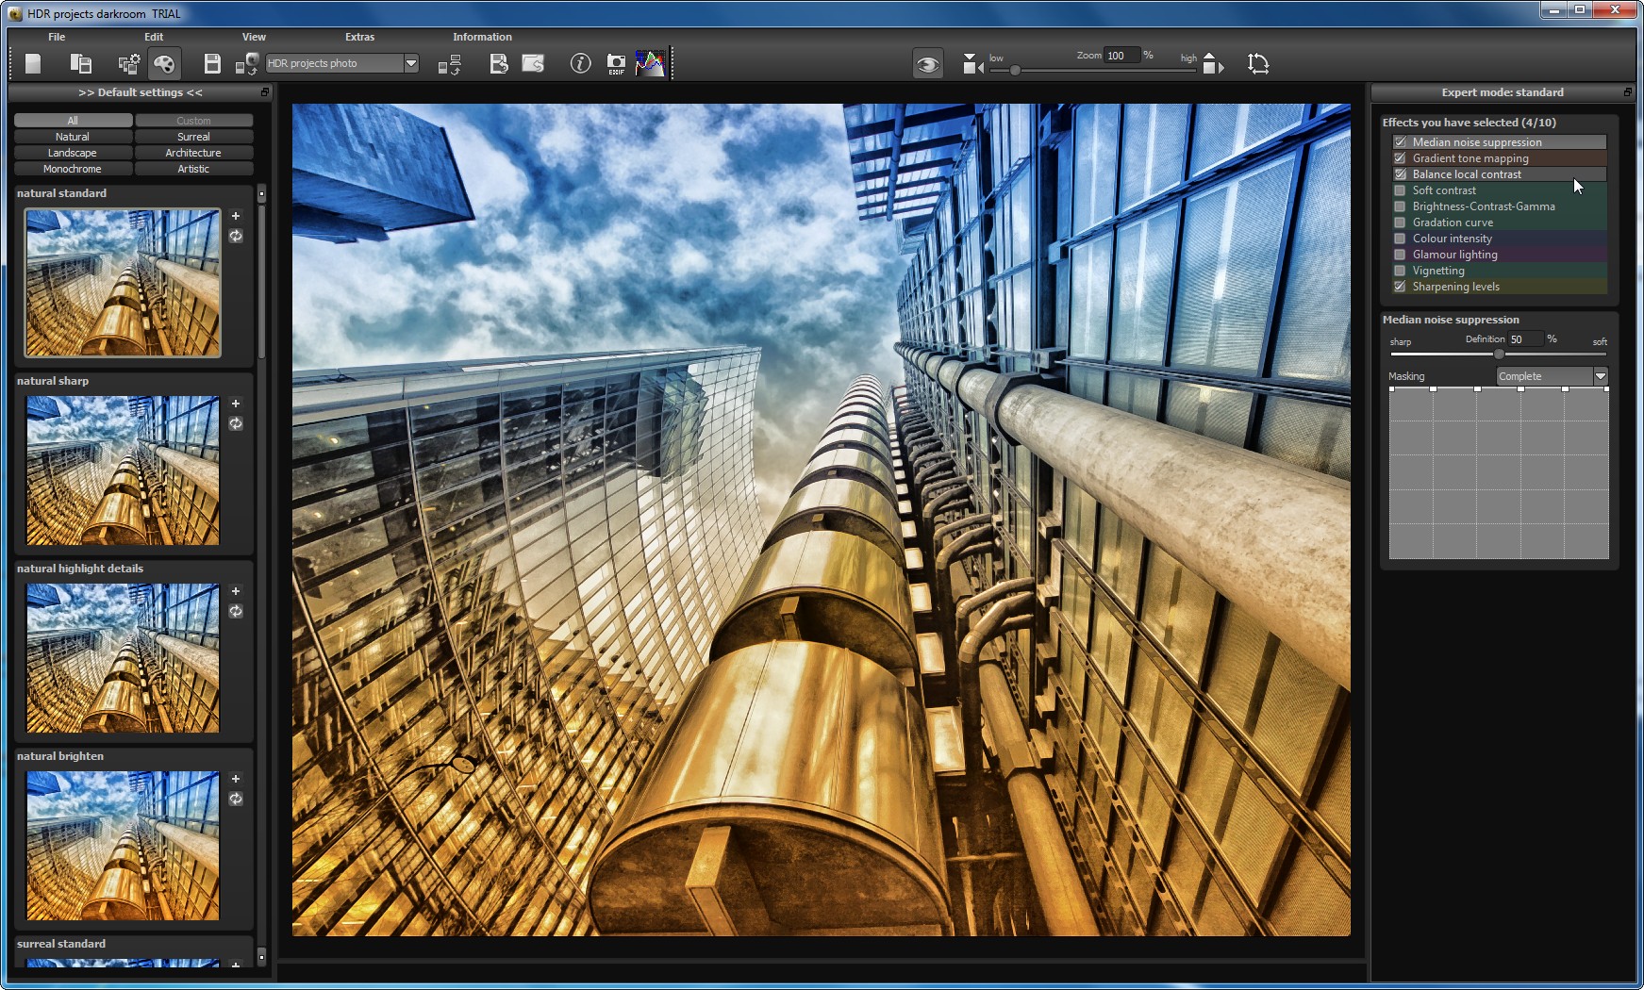Image resolution: width=1644 pixels, height=990 pixels.
Task: Open the information 'i' circle icon
Action: (580, 63)
